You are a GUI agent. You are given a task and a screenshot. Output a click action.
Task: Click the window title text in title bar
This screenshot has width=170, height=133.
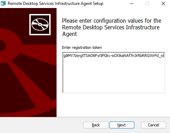(56, 3)
